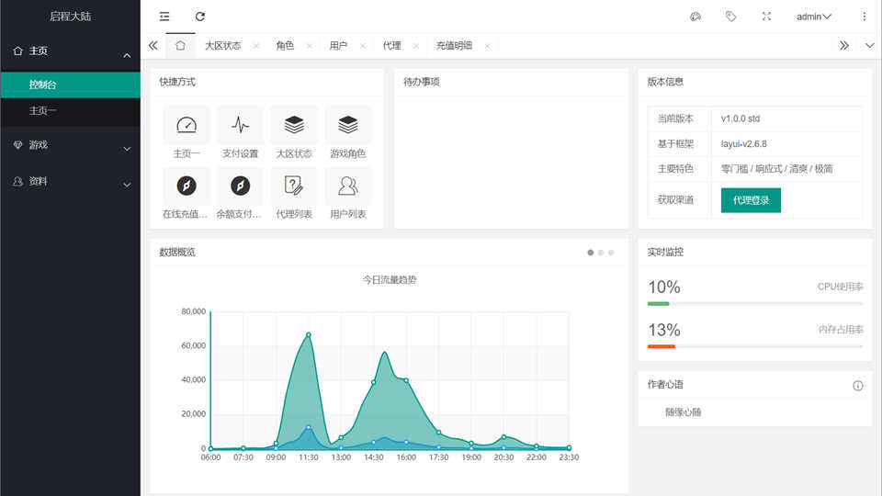
Task: Open the theme palette icon
Action: click(x=695, y=17)
